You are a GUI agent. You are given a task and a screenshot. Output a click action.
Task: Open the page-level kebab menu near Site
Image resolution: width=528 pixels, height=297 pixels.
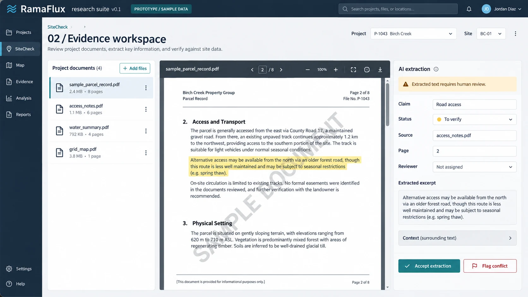515,34
